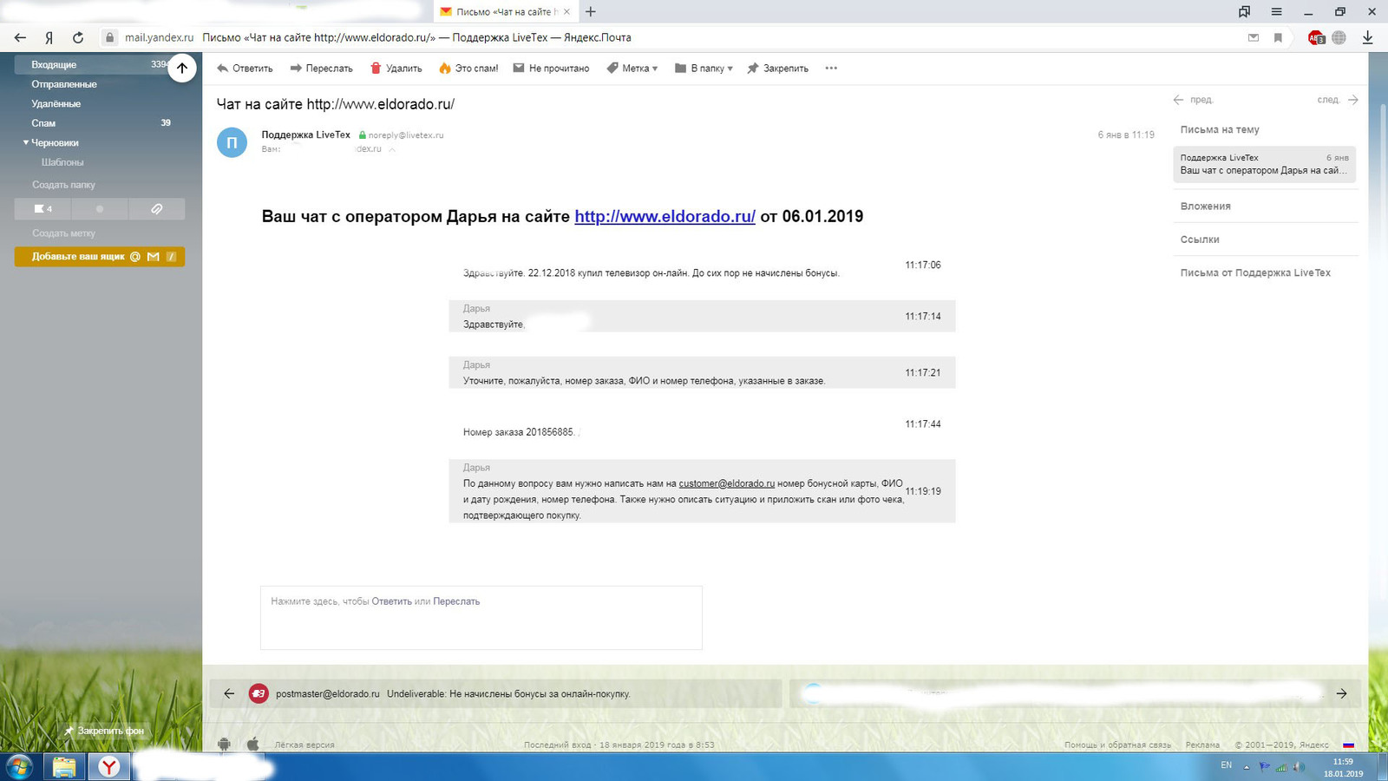Viewport: 1388px width, 781px height.
Task: Bookmark page with address bar flag icon
Action: (1278, 37)
